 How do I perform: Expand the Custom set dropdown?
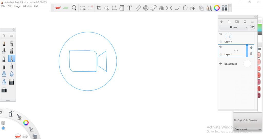tap(248, 130)
